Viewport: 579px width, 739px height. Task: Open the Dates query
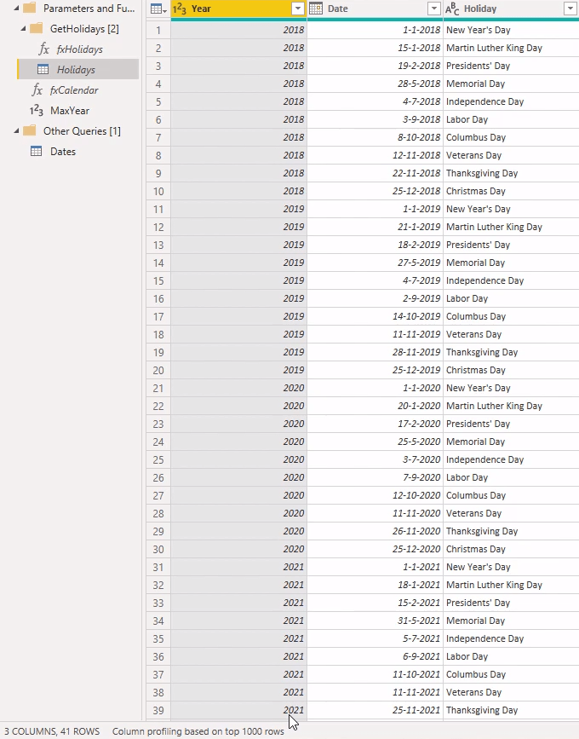63,152
